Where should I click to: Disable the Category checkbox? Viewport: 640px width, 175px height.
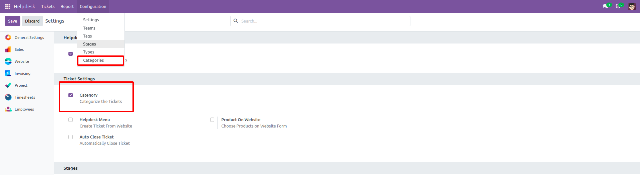click(x=70, y=95)
